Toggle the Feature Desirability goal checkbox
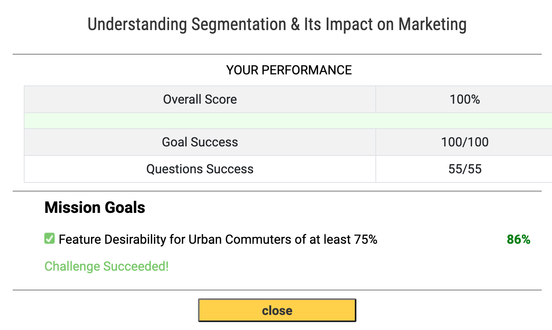Image resolution: width=552 pixels, height=330 pixels. point(49,239)
